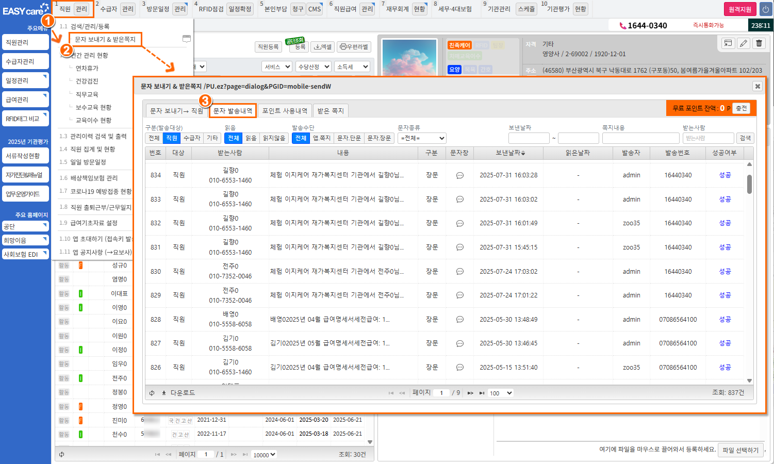This screenshot has width=774, height=464.
Task: Select 문자.단문 send method filter
Action: tap(349, 138)
